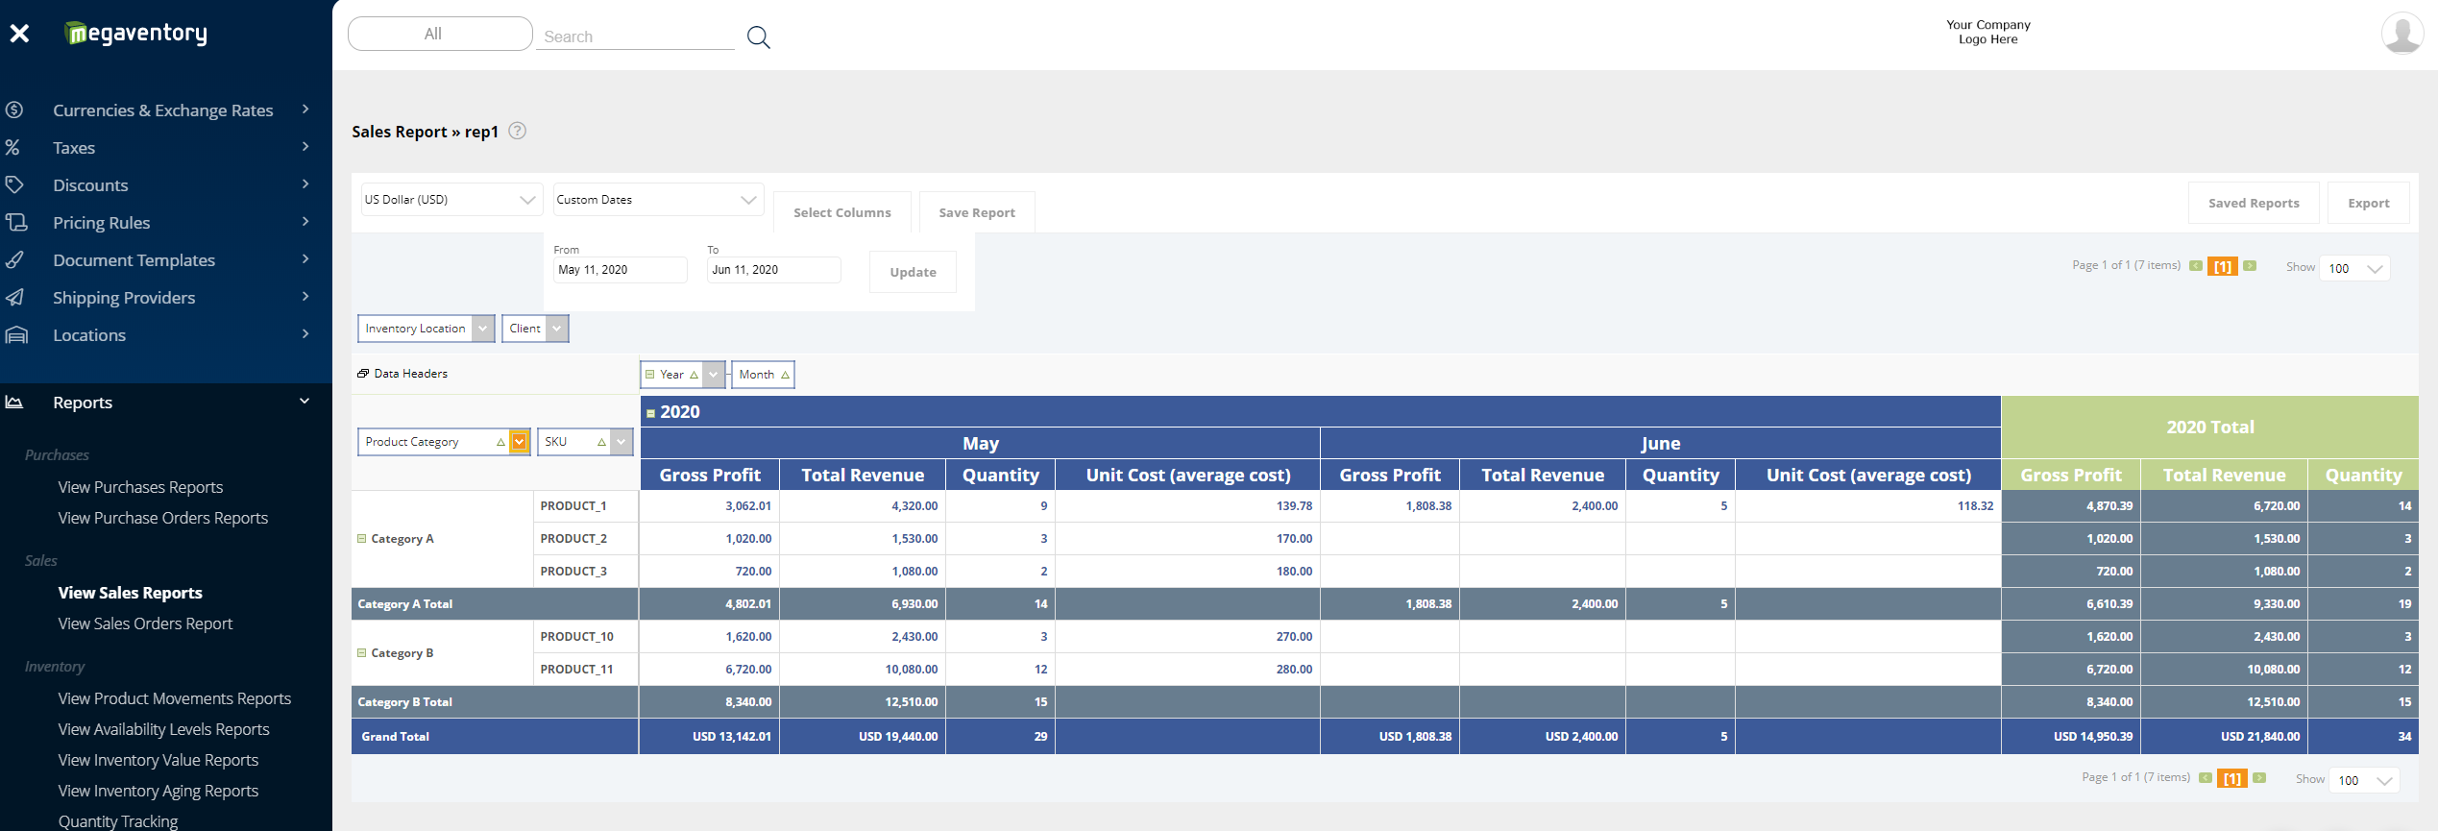Go to previous page using top green arrow
The width and height of the screenshot is (2438, 831).
[x=2196, y=266]
